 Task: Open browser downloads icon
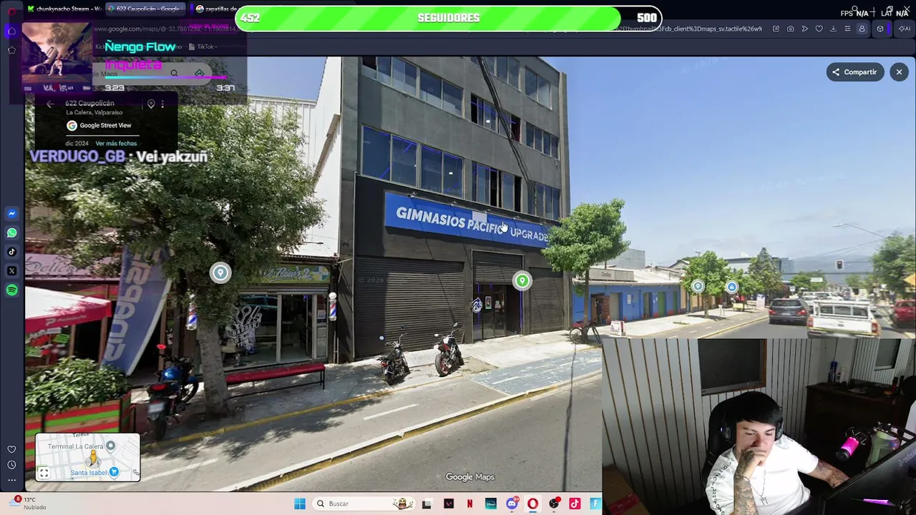[833, 29]
